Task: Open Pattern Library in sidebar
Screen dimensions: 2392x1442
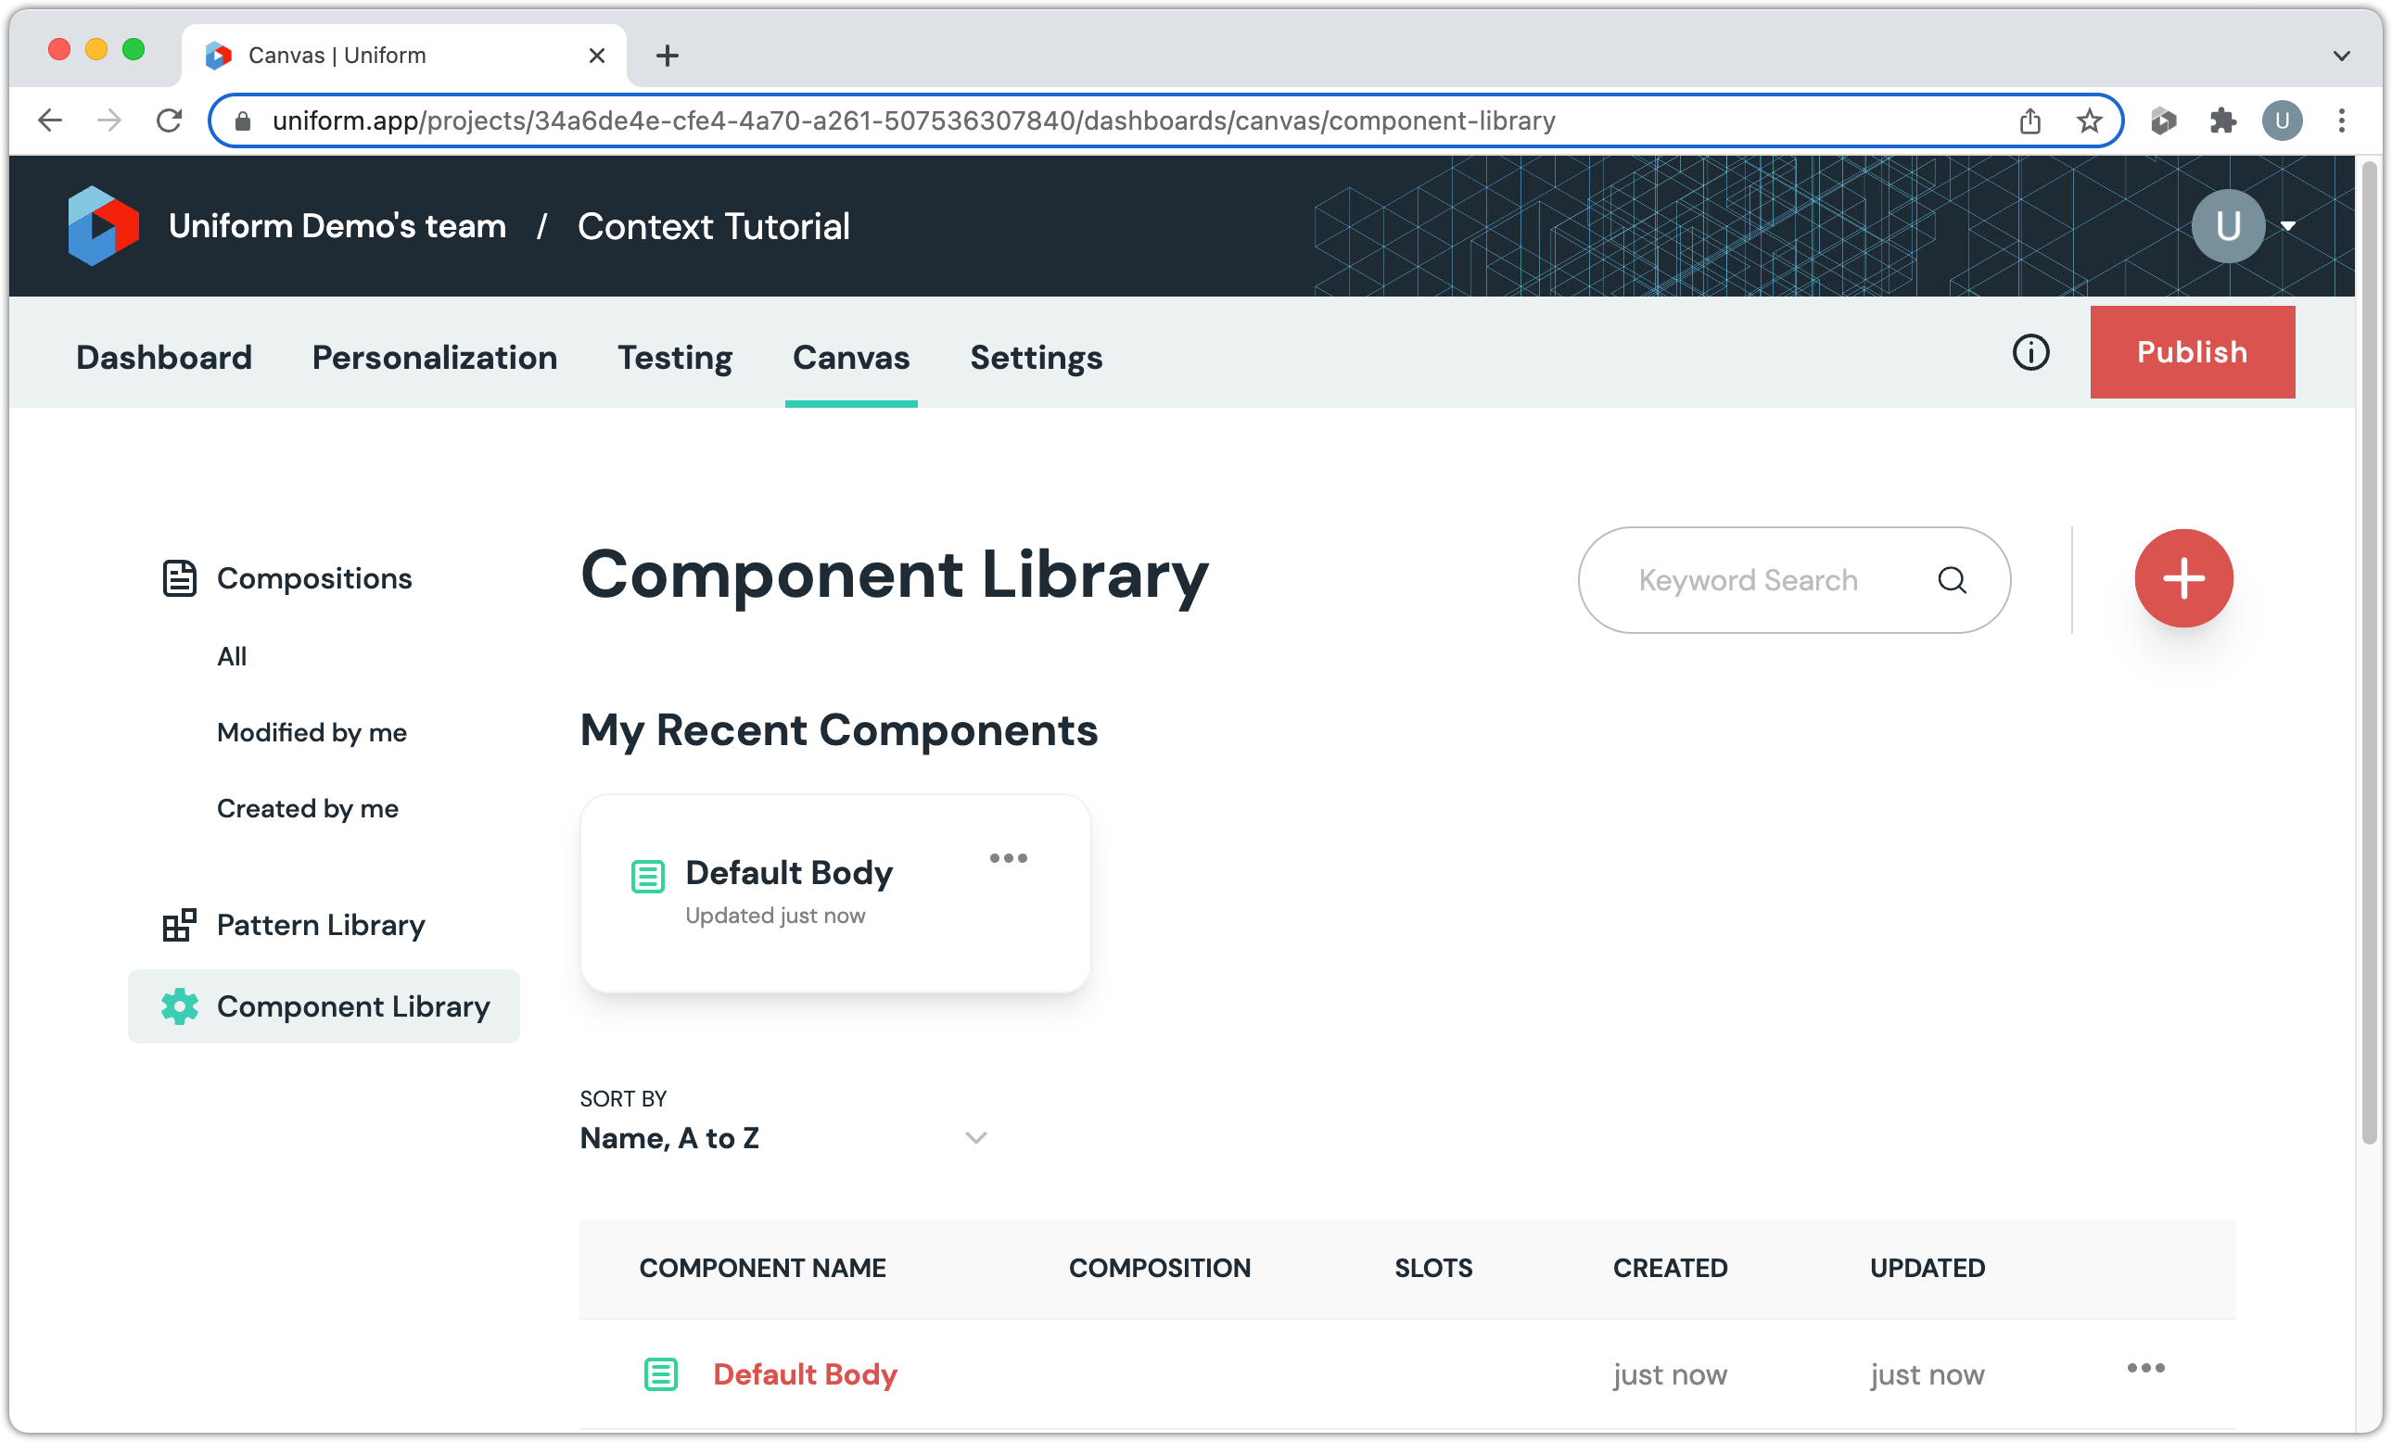Action: [x=321, y=925]
